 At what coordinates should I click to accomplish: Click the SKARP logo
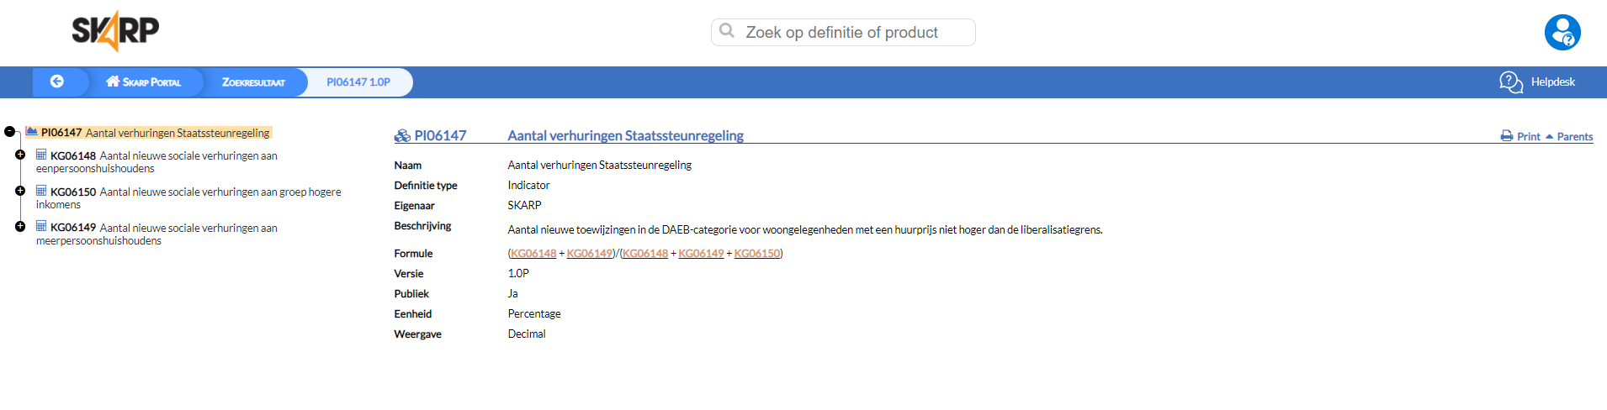click(x=115, y=31)
